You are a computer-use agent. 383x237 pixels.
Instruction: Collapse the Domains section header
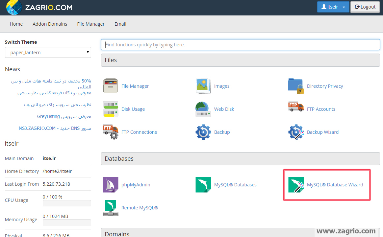pyautogui.click(x=240, y=233)
